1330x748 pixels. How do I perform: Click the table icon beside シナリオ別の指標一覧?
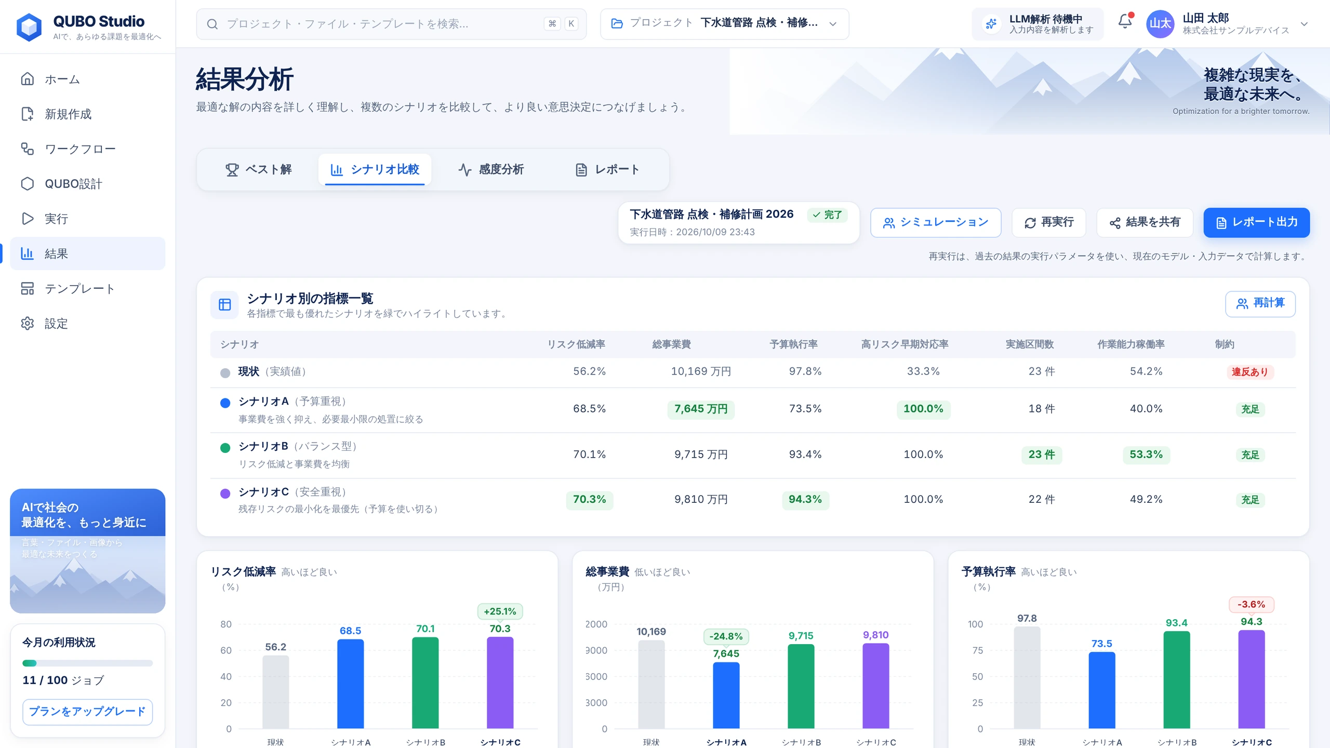224,304
